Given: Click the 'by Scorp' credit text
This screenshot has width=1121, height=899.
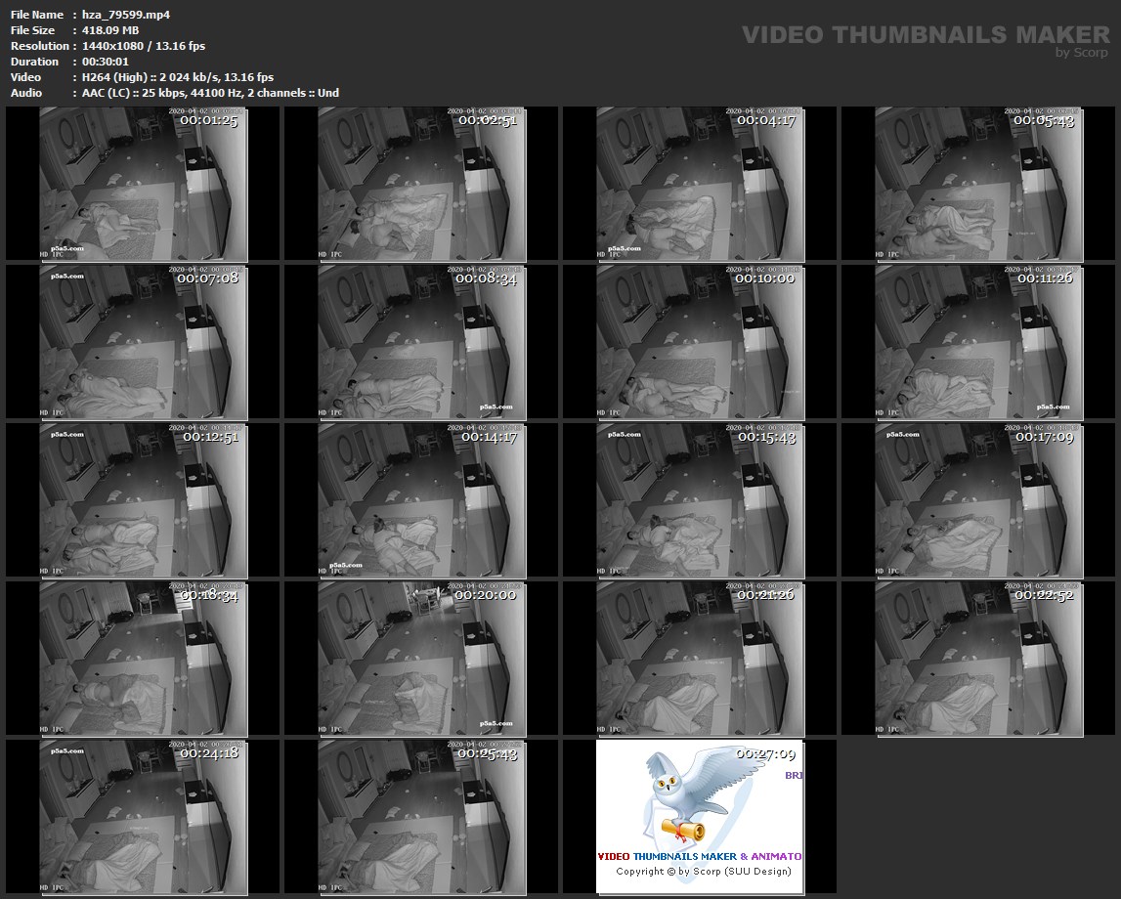Looking at the screenshot, I should tap(1082, 53).
